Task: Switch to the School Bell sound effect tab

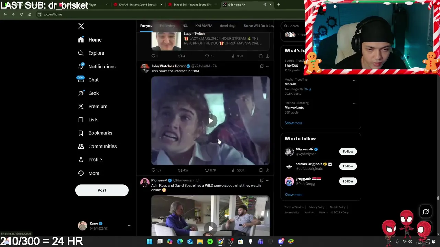Action: [193, 5]
